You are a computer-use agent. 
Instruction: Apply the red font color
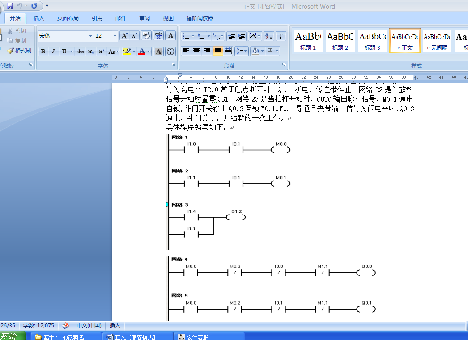pos(142,52)
